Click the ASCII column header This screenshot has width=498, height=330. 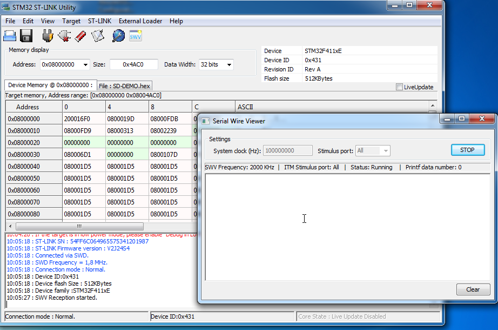coord(332,107)
